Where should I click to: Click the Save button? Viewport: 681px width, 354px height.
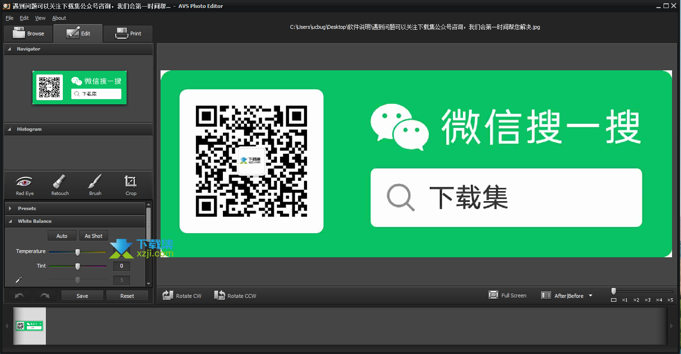click(82, 296)
